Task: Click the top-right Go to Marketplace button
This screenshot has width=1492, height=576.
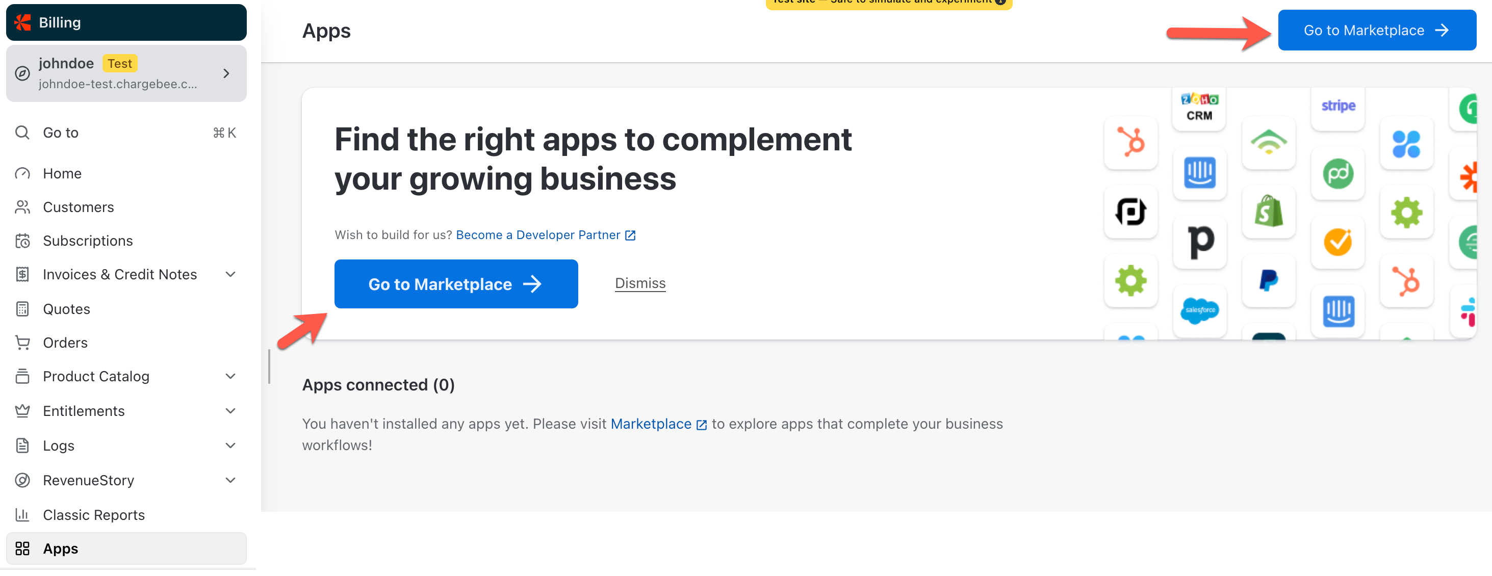Action: click(x=1376, y=30)
